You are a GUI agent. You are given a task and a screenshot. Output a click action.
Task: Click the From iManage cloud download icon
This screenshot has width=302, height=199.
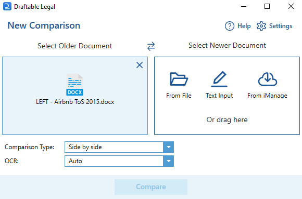[268, 79]
